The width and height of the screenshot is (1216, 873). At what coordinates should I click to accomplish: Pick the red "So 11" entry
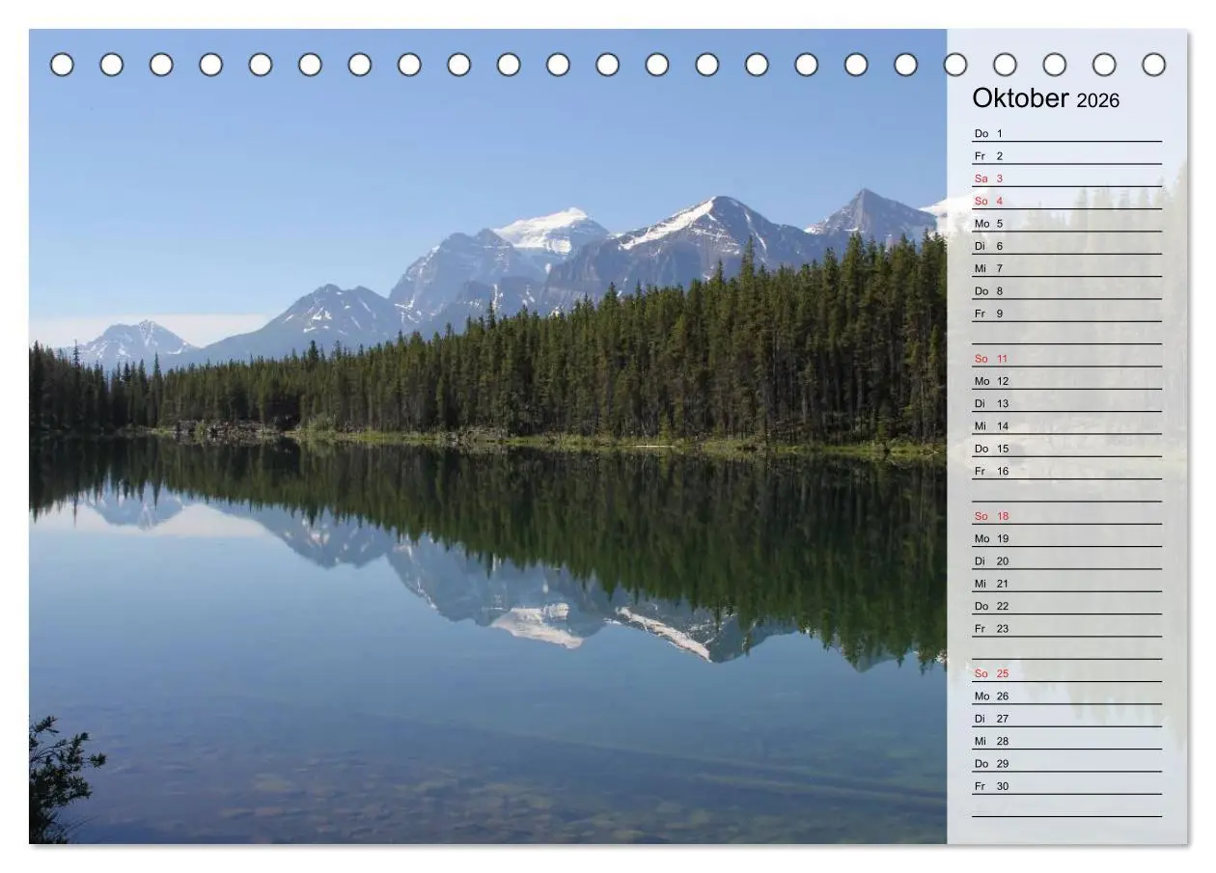click(1066, 358)
